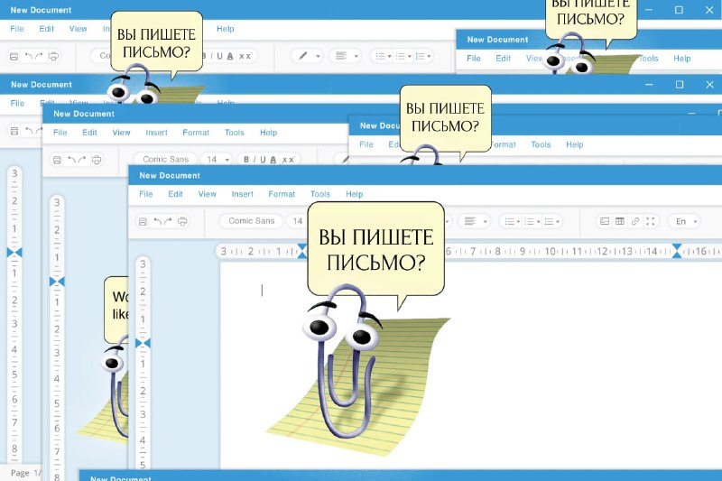Enter fullscreen mode in the front window
Image resolution: width=722 pixels, height=481 pixels.
click(x=650, y=221)
